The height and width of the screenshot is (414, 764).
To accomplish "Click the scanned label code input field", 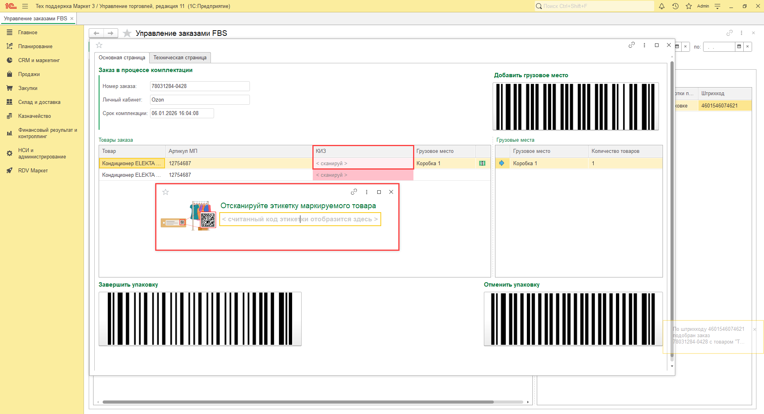I will [x=300, y=219].
